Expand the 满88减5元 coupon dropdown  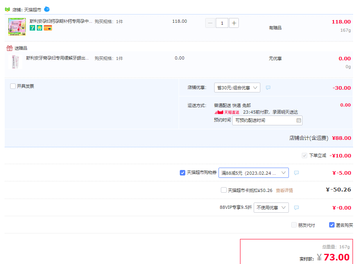tap(253, 173)
